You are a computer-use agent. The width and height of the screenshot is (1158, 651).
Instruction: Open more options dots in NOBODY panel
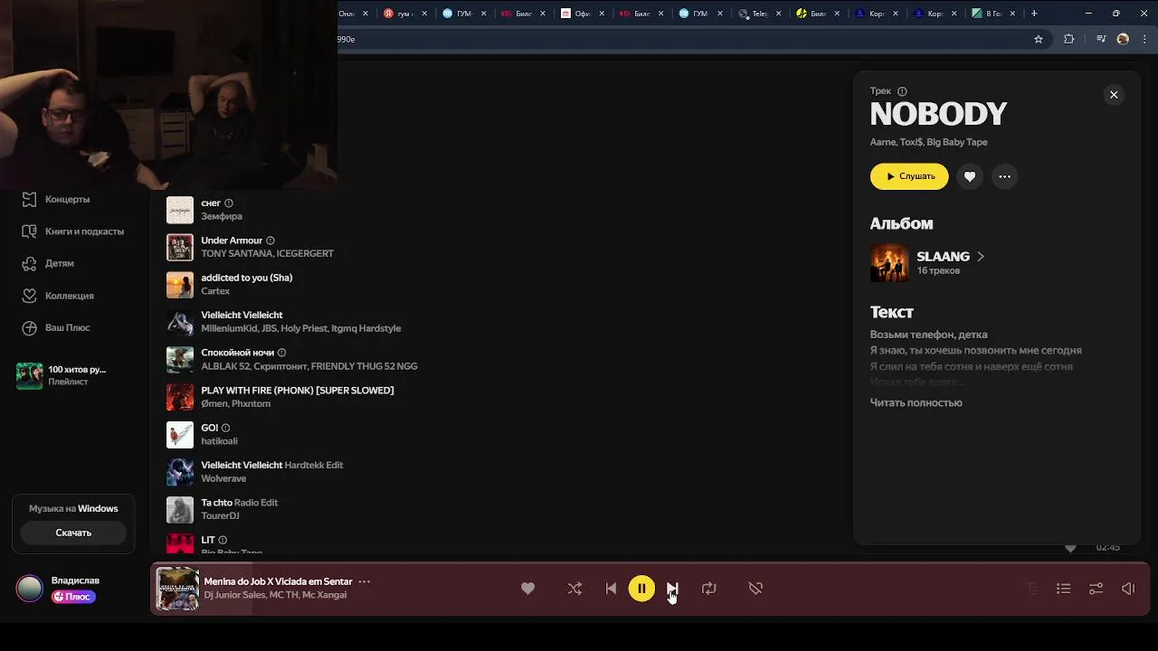1004,176
